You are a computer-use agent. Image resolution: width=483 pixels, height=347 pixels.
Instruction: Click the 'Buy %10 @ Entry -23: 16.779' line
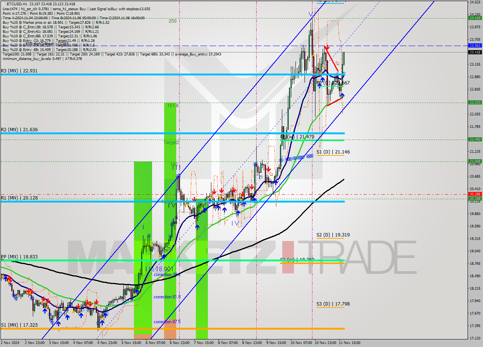48,40
